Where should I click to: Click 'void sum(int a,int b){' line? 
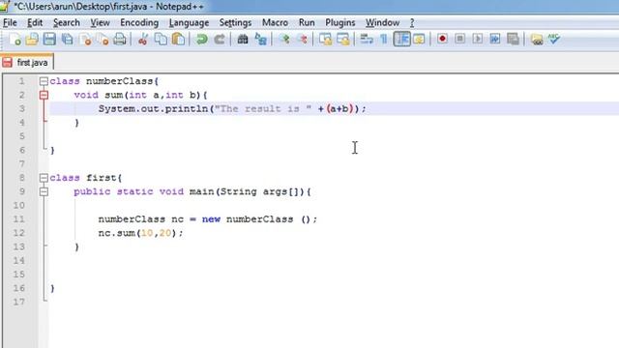pyautogui.click(x=140, y=95)
